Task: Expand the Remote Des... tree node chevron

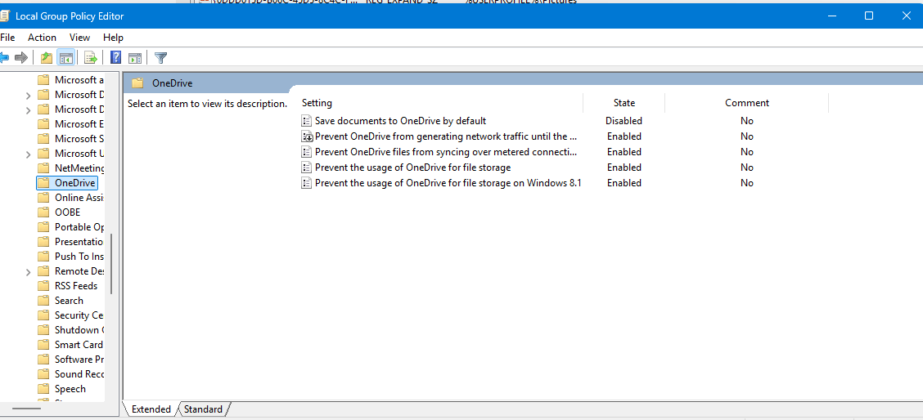Action: (x=29, y=272)
